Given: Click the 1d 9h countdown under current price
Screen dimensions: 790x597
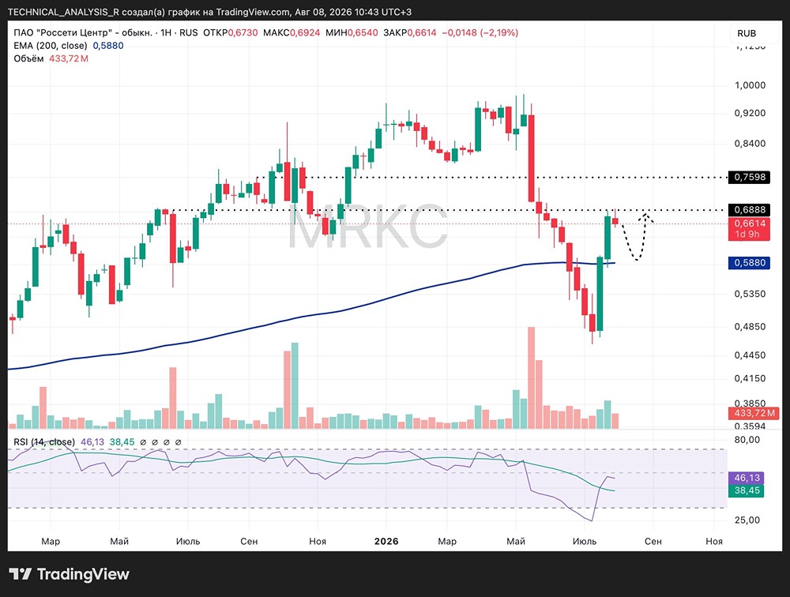Looking at the screenshot, I should (x=747, y=235).
